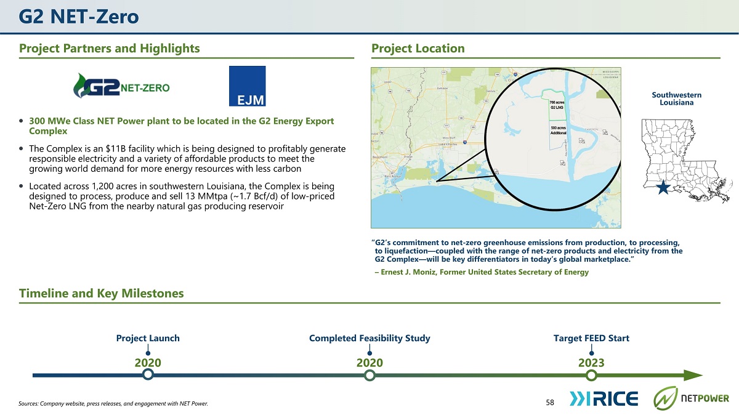Select the 2020 Project Launch timeline circle
The height and width of the screenshot is (415, 739).
(x=148, y=375)
